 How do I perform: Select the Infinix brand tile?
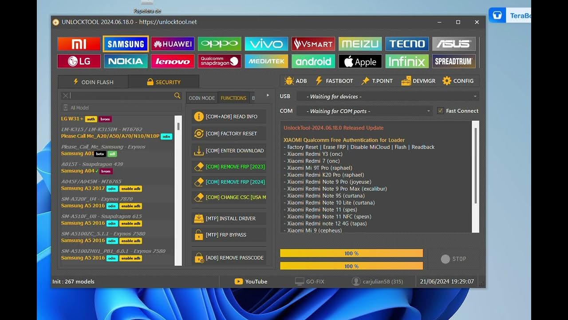[407, 61]
